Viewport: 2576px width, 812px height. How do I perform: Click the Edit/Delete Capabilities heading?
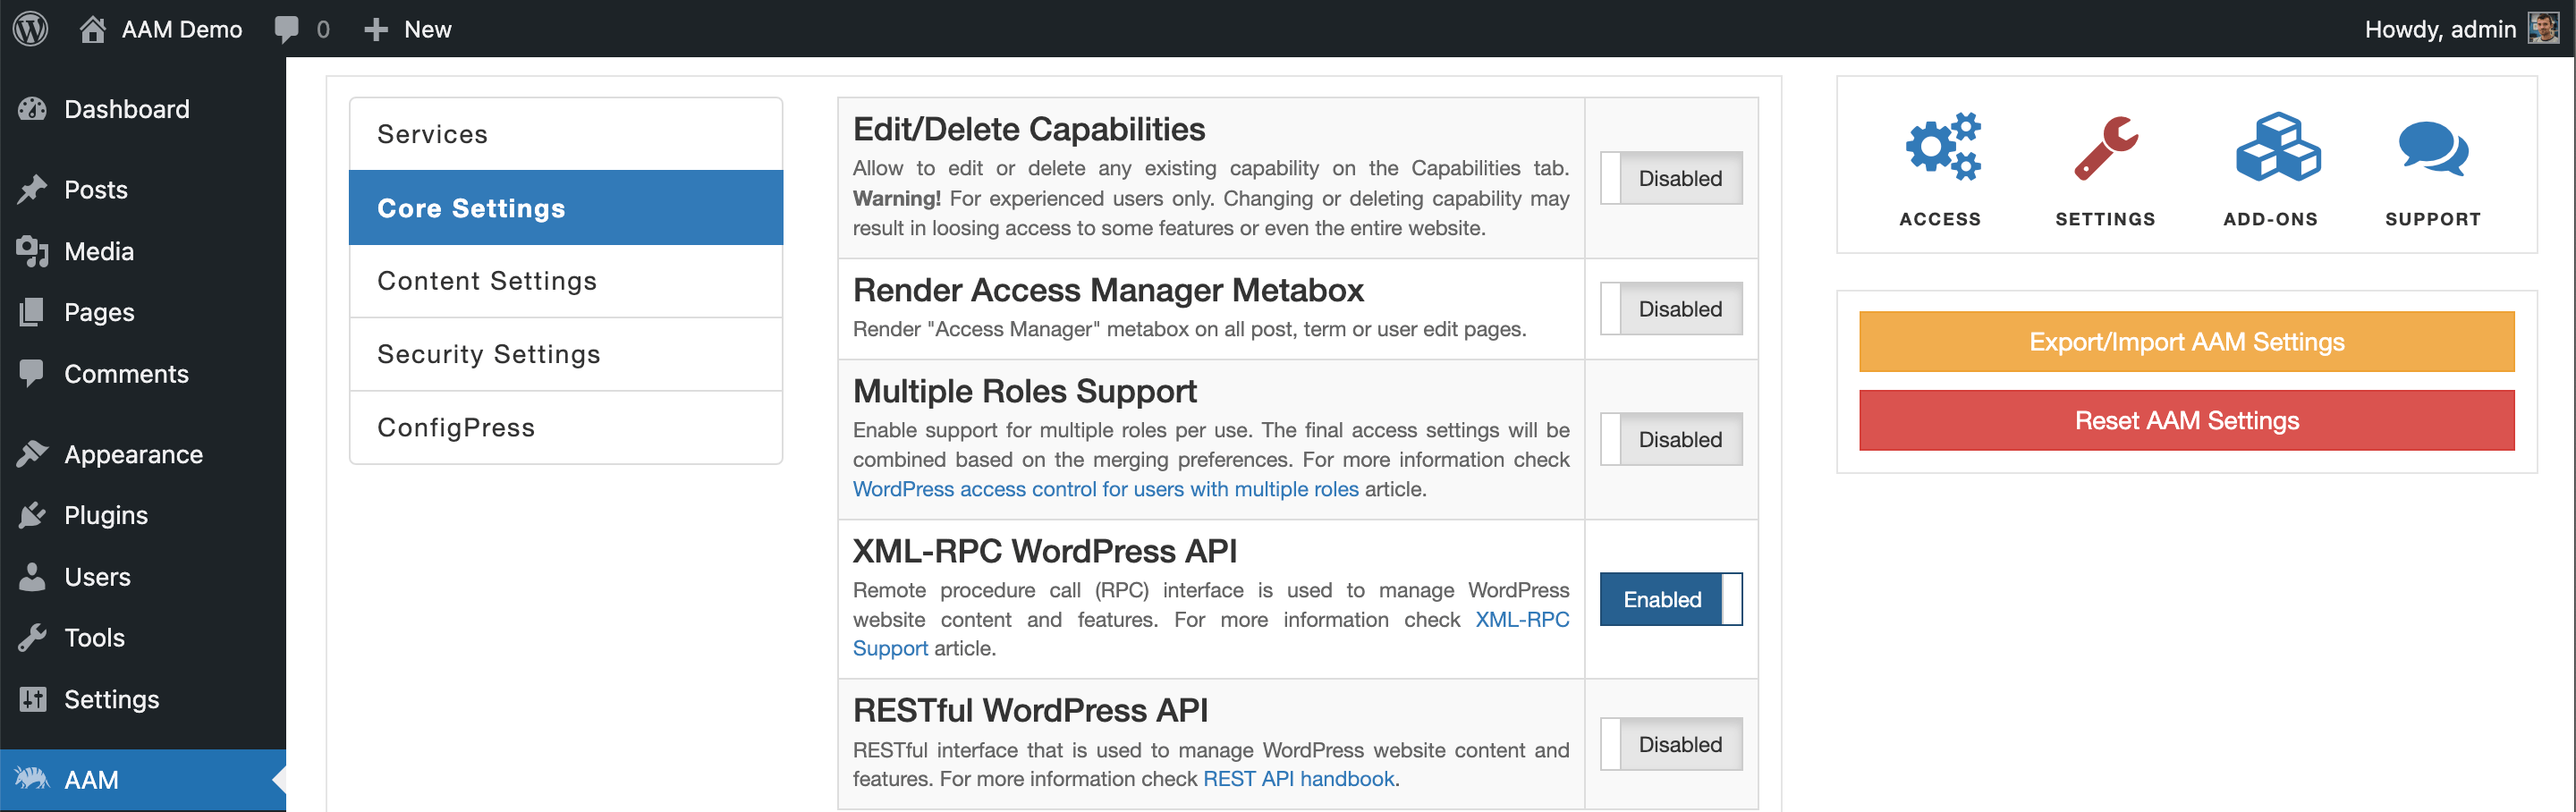1028,129
